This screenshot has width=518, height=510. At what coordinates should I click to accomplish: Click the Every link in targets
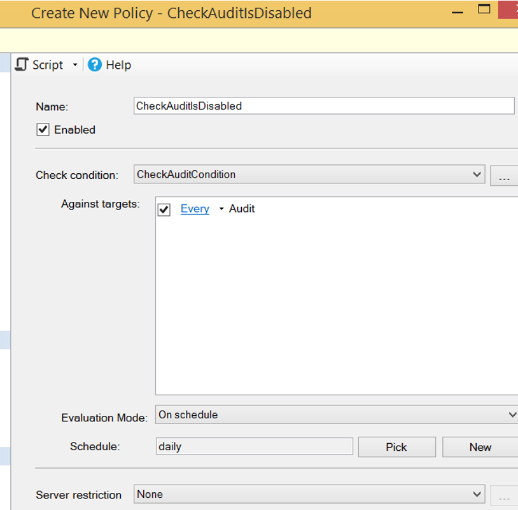tap(195, 209)
